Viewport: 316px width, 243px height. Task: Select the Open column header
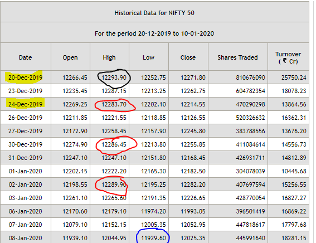coord(70,57)
